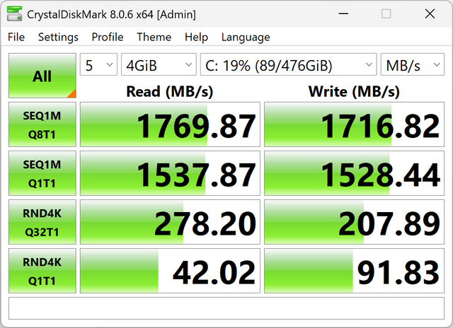Click the SEQ1M Q8T1 write value 1716.82
Viewport: 453px width, 328px height.
click(x=354, y=124)
